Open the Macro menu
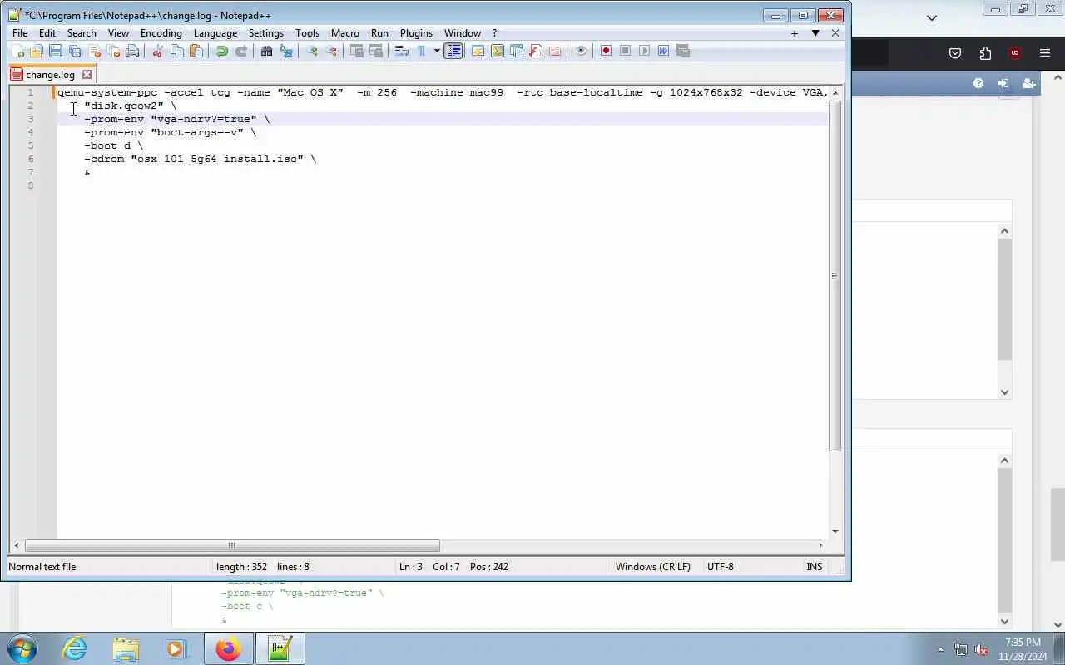1065x665 pixels. [345, 33]
